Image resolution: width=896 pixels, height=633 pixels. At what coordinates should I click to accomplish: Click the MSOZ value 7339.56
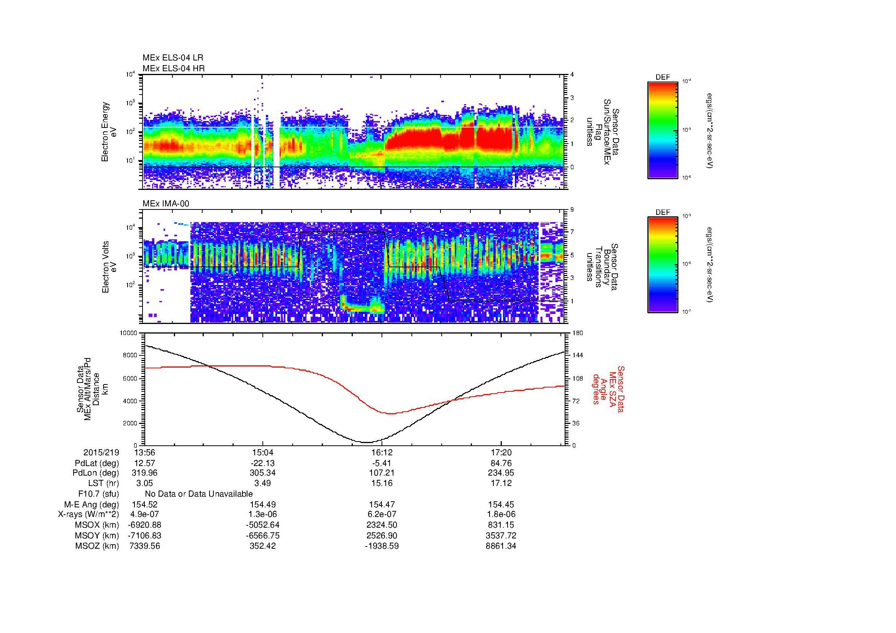(x=145, y=546)
